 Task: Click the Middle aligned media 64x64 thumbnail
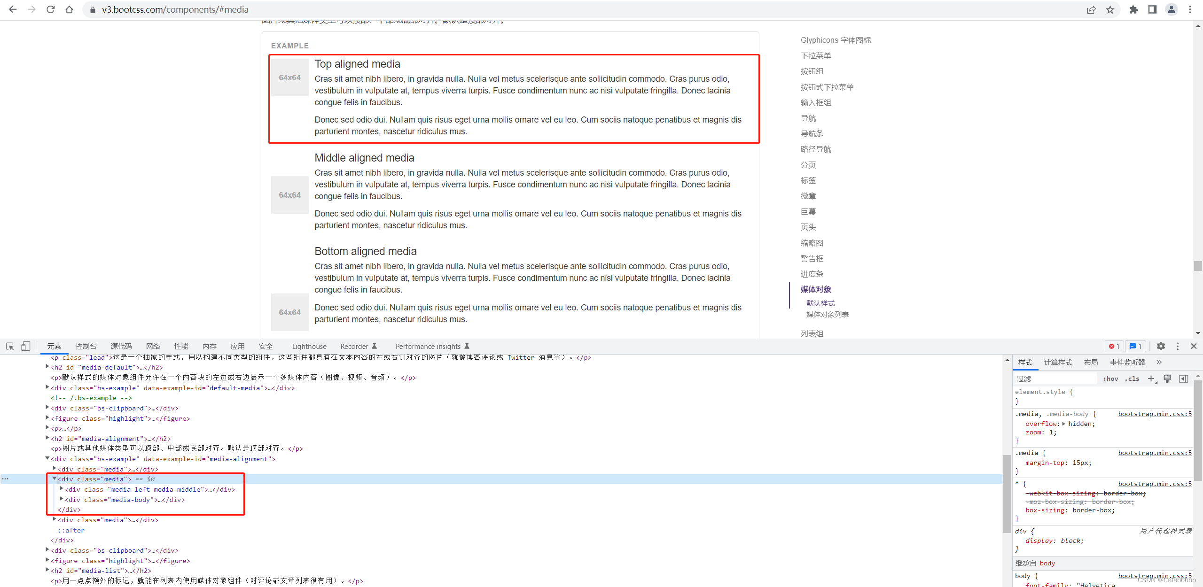(289, 195)
